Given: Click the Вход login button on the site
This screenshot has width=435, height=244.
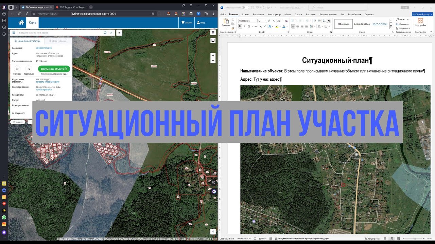Looking at the screenshot, I should click(x=201, y=23).
